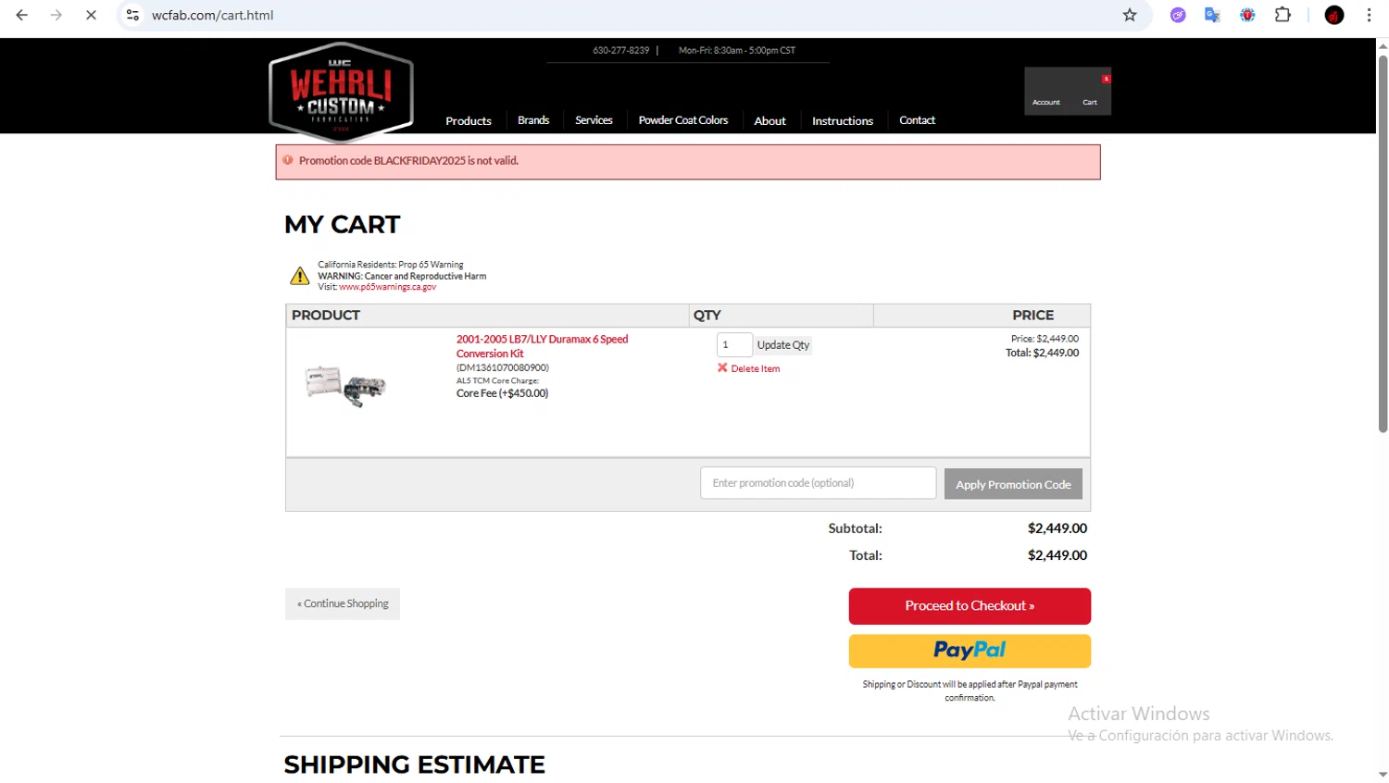Open the Brands menu
Viewport: 1389px width, 783px height.
533,120
